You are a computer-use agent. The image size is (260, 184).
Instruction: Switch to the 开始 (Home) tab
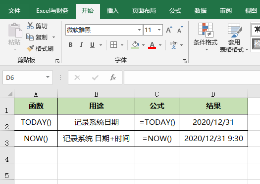click(88, 11)
